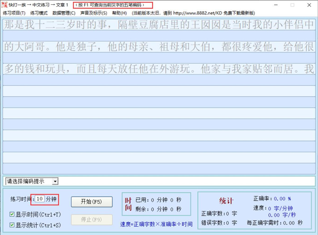Viewport: 318px width, 235px height.
Task: Click the second text line starting 的大阿哥
Action: (158, 47)
